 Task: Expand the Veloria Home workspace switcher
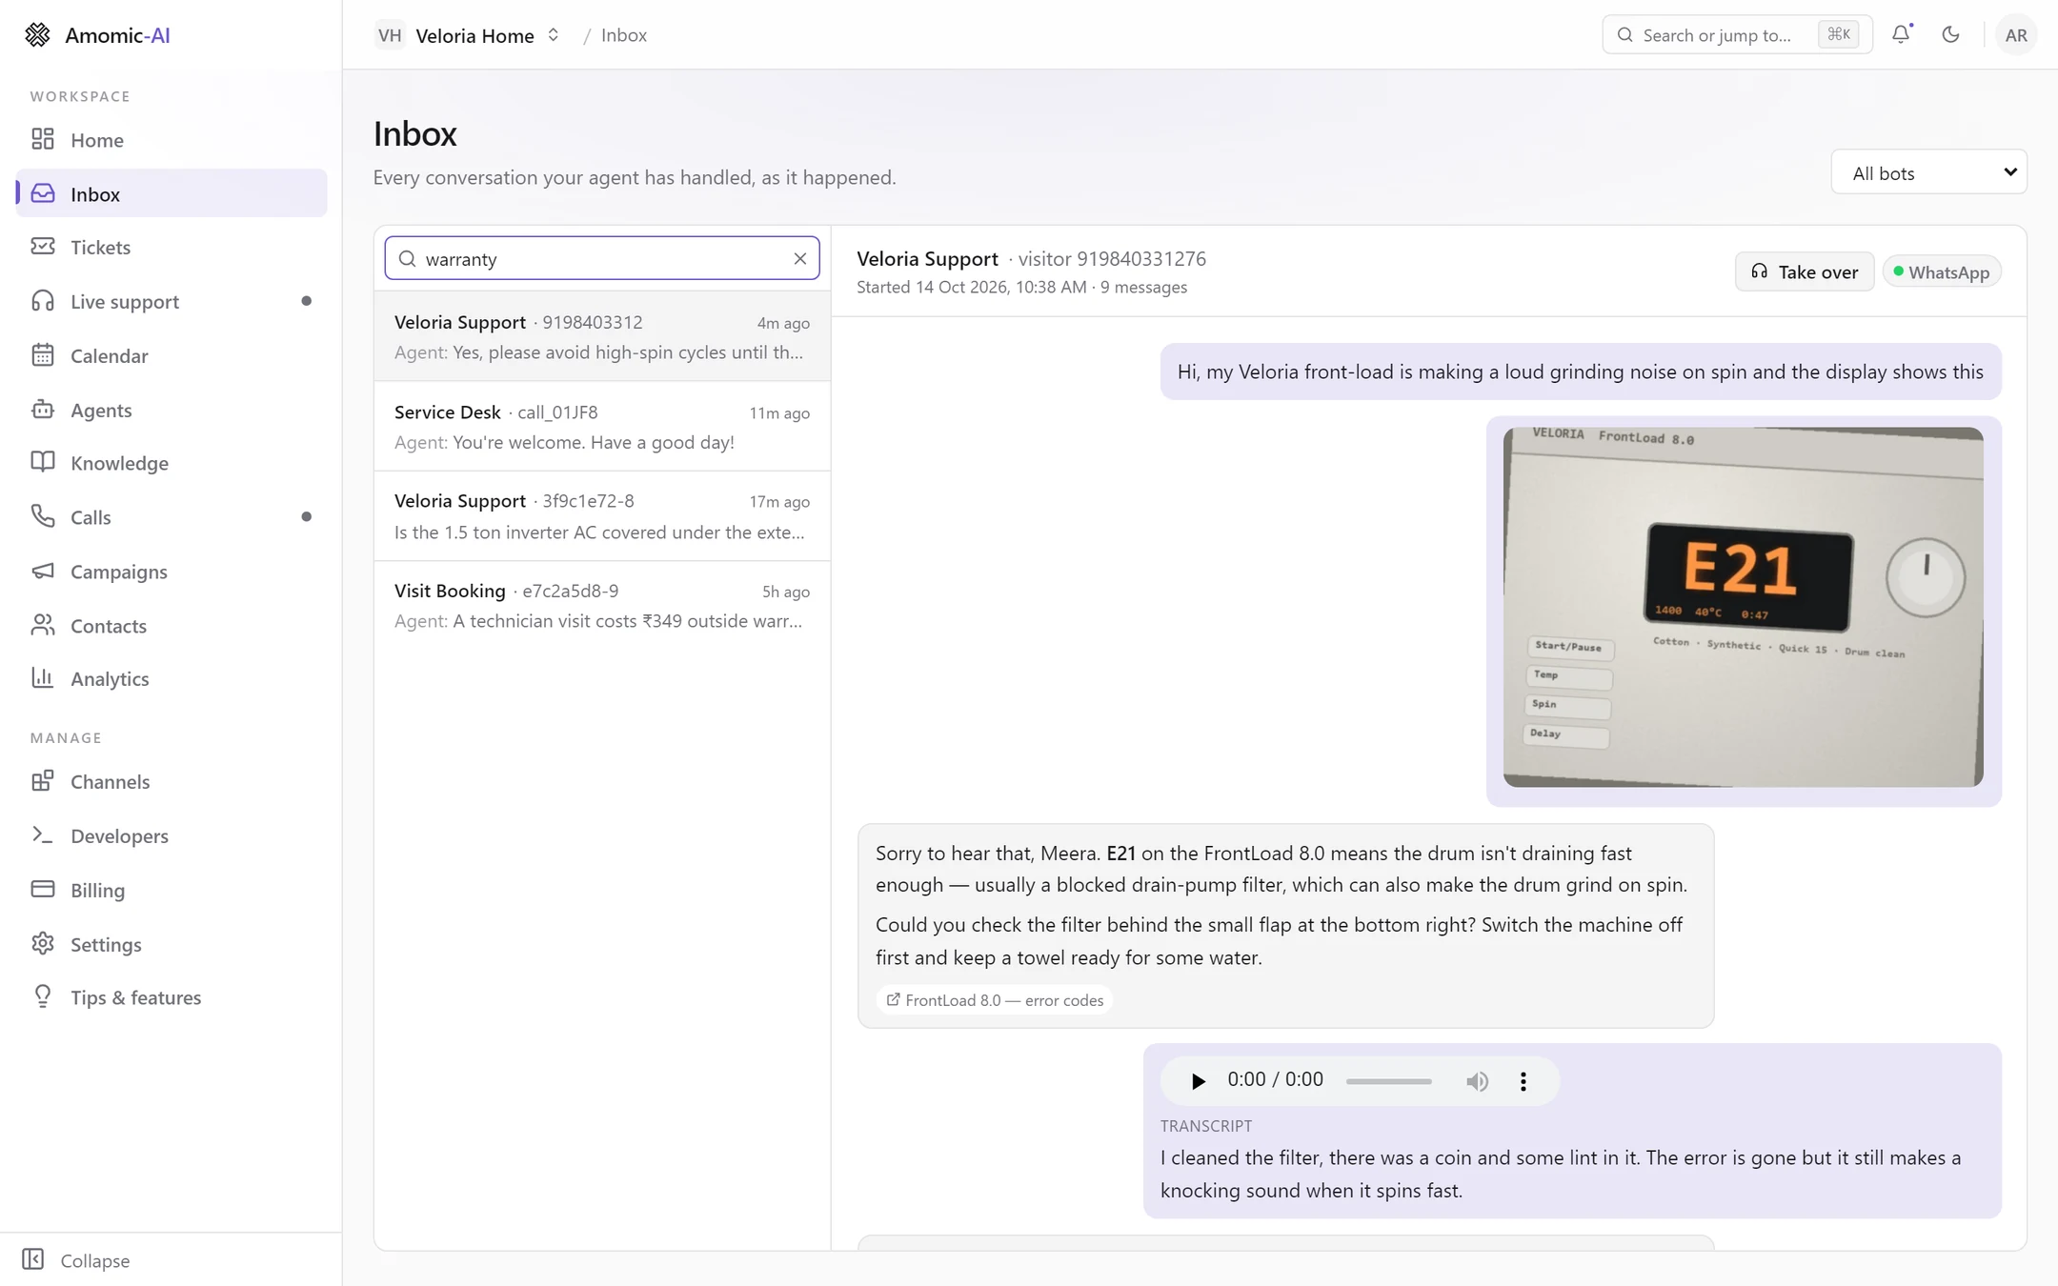coord(469,35)
